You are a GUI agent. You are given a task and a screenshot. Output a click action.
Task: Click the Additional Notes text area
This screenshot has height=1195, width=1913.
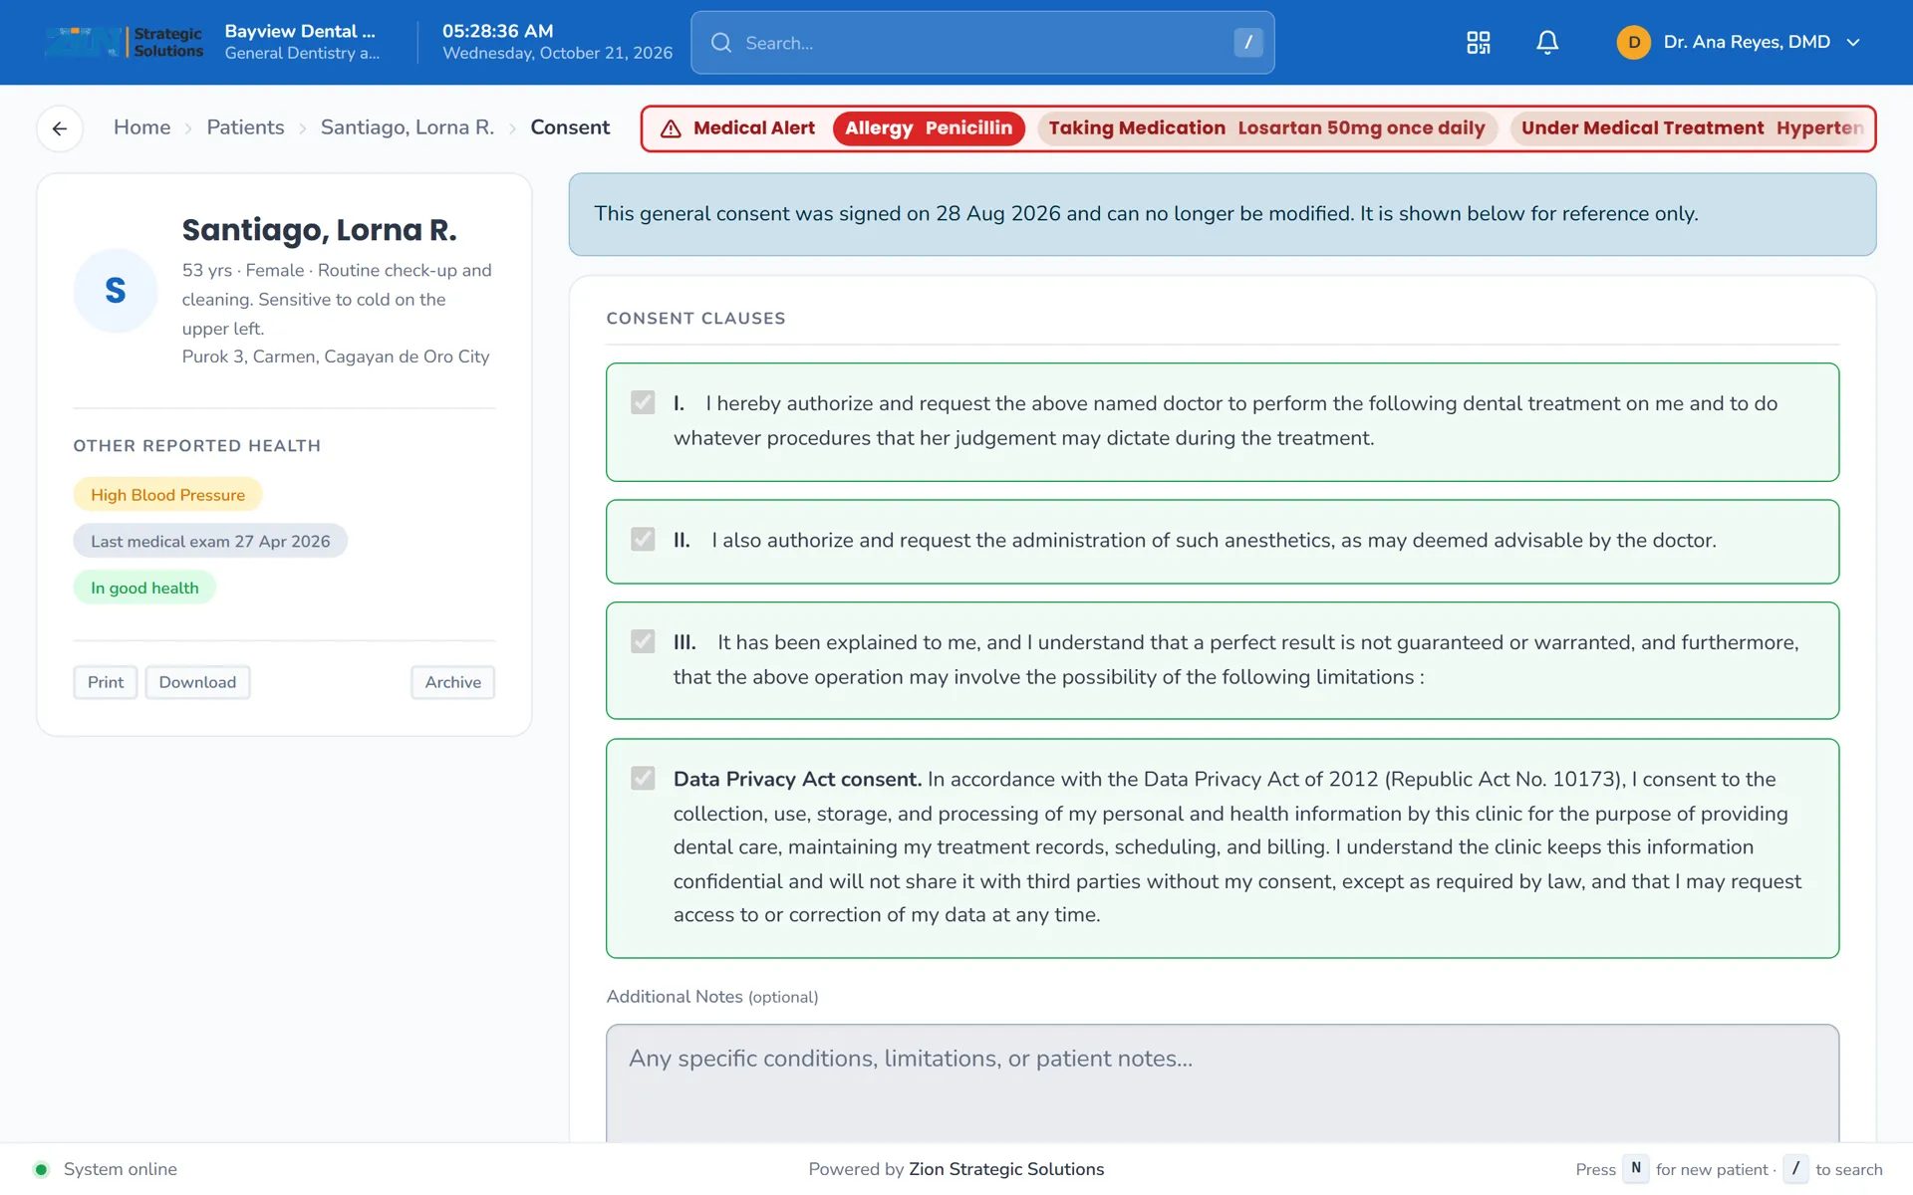(x=1223, y=1083)
